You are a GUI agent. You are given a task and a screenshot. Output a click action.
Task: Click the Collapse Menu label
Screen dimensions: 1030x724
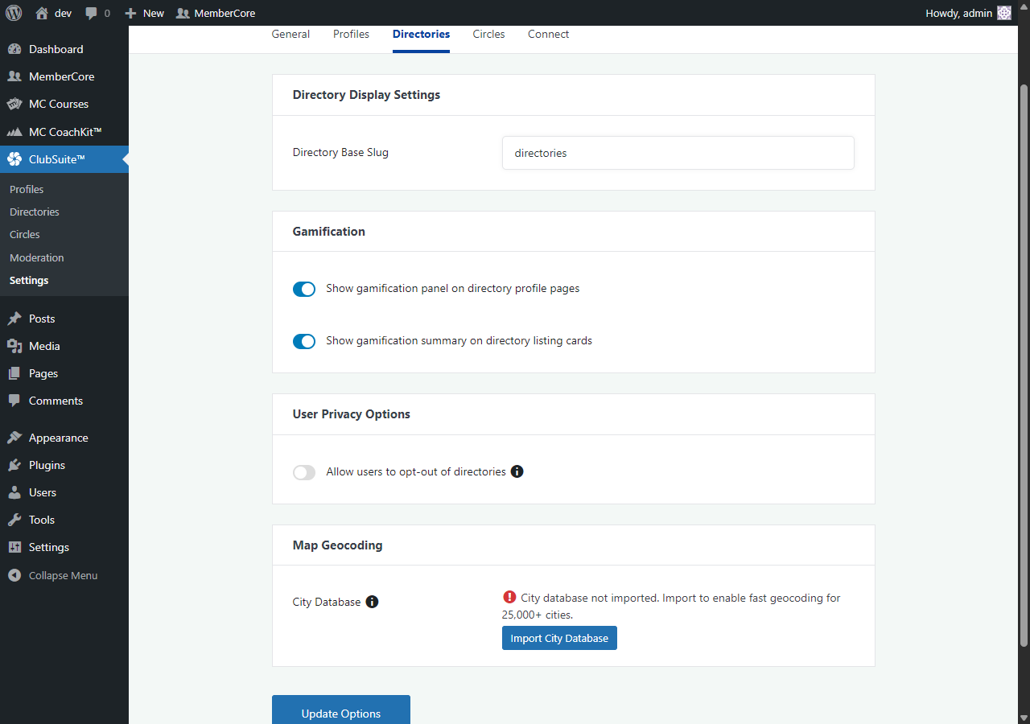(63, 575)
